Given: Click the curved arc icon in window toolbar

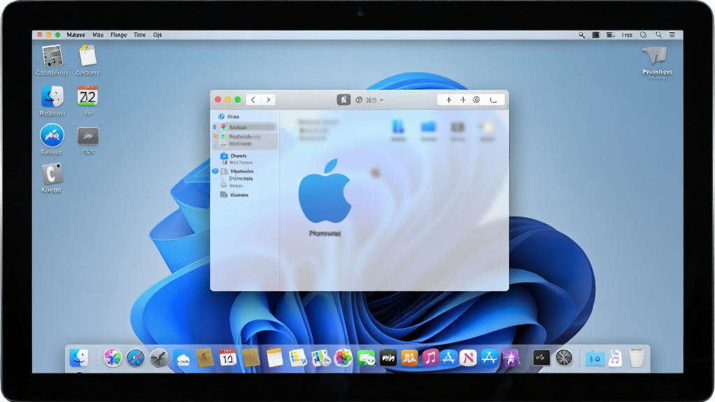Looking at the screenshot, I should [494, 100].
